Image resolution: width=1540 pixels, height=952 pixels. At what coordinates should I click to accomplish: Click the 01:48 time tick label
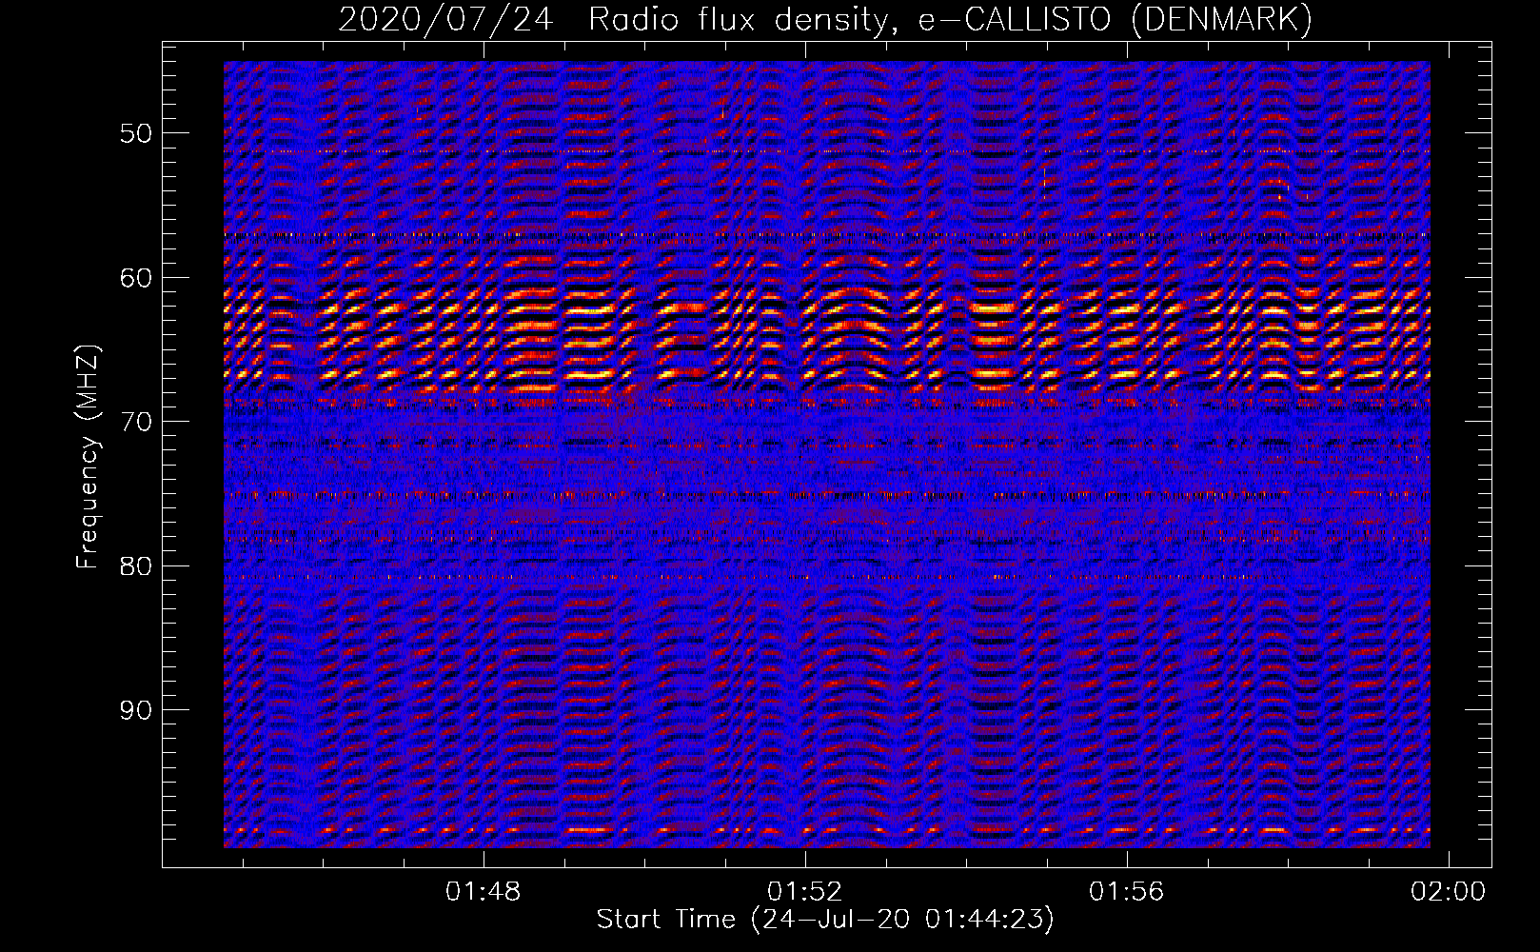pyautogui.click(x=484, y=892)
